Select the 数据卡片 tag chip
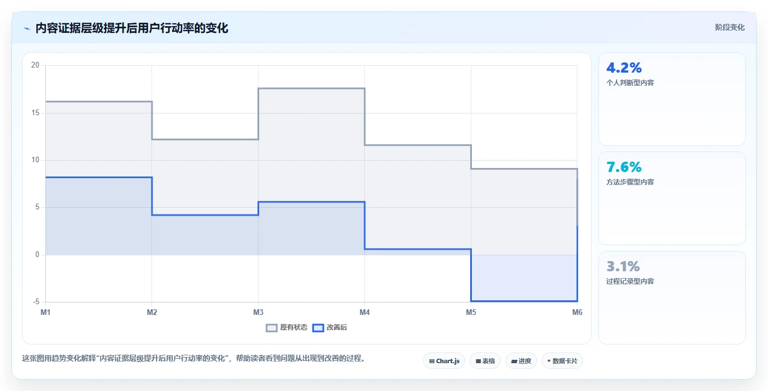Screen dimensions: 768x391 click(562, 361)
